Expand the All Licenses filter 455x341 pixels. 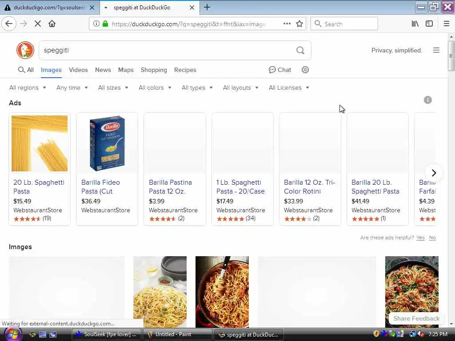pos(289,87)
